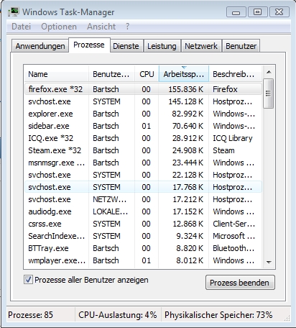Screen dimensions: 296x328
Task: Select svchost.exe with 22.128 K
Action: click(143, 175)
